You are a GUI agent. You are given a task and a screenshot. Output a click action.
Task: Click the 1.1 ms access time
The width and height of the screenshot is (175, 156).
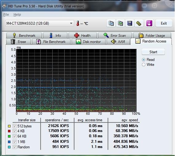pos(97,147)
